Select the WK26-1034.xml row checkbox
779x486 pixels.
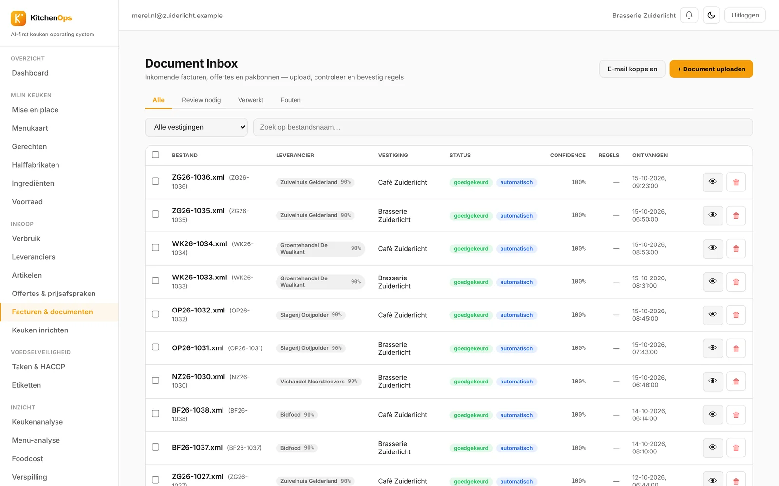pyautogui.click(x=155, y=247)
